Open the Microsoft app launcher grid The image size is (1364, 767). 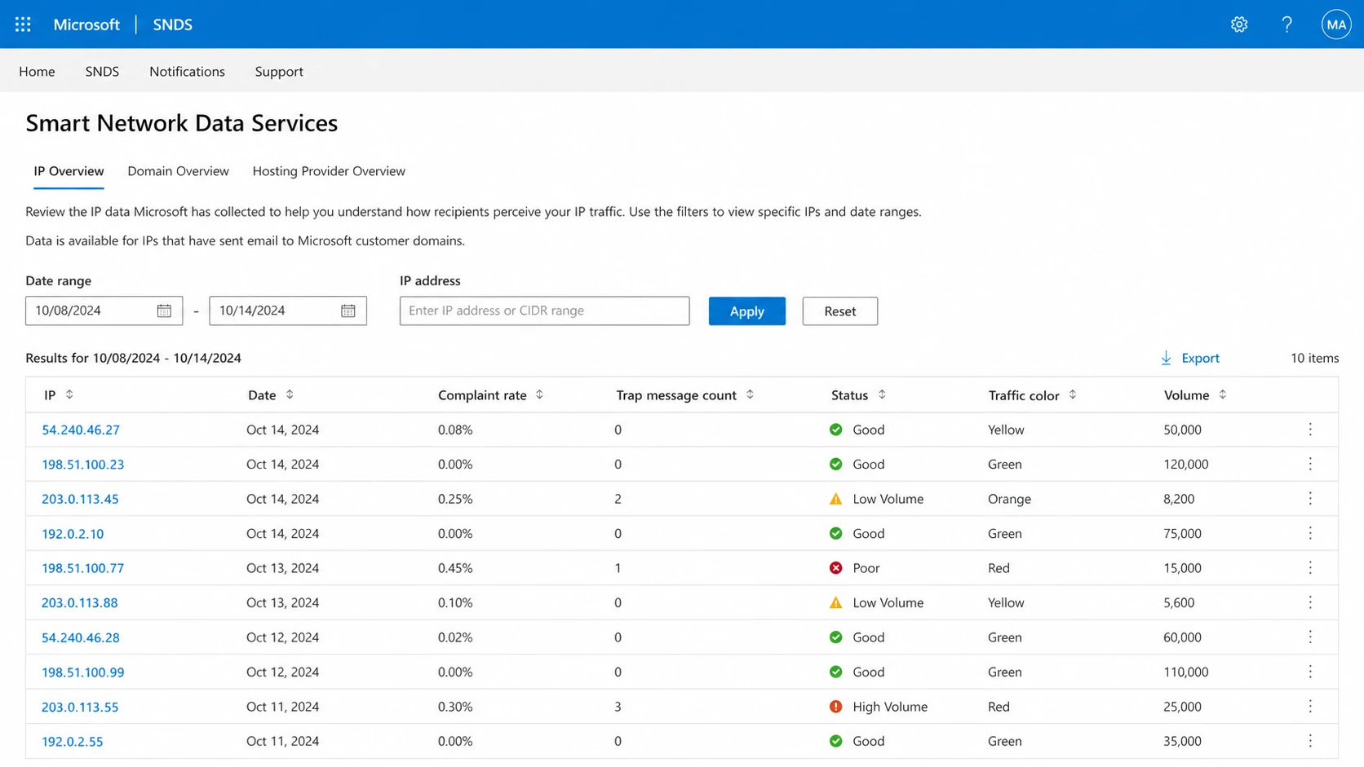click(x=23, y=24)
